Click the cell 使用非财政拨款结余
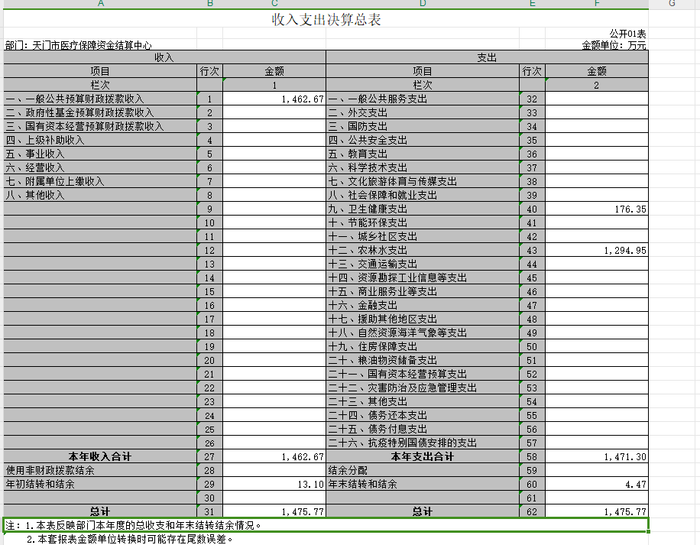 coord(100,470)
